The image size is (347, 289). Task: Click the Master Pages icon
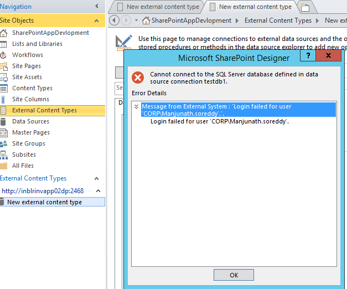(3, 133)
